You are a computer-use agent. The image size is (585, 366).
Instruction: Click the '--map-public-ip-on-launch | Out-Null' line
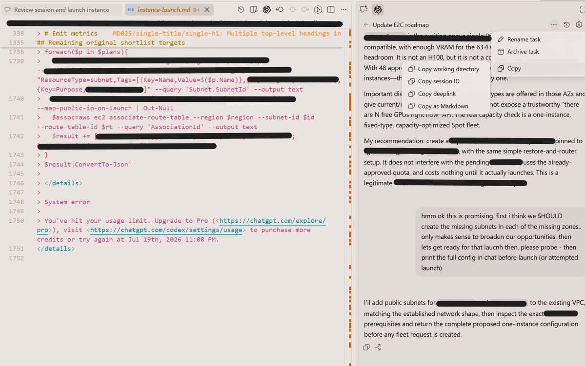click(105, 109)
